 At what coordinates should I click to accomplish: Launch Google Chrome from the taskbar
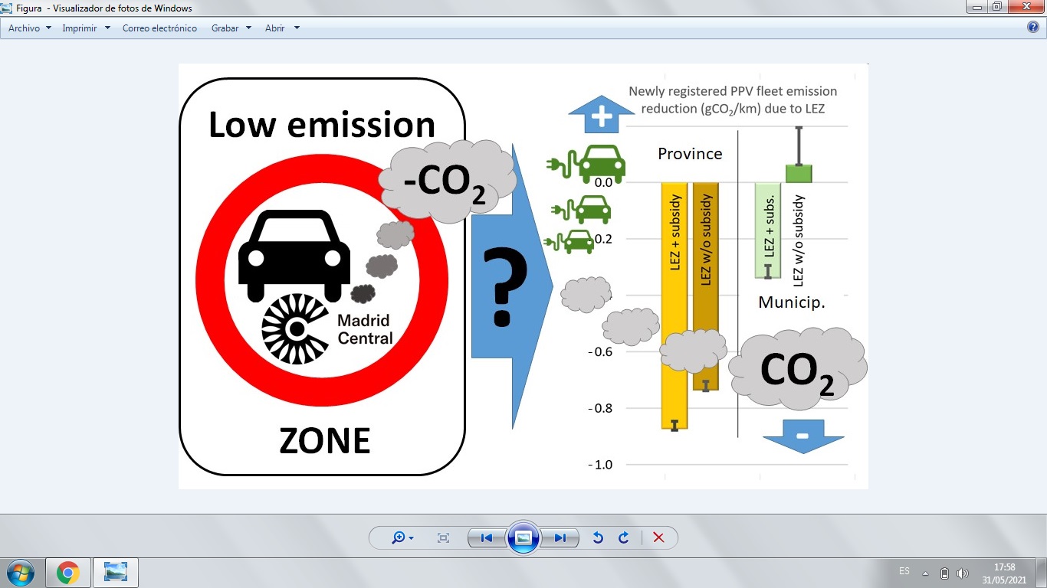68,573
